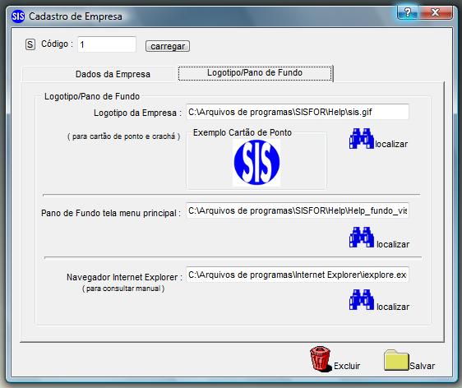Click the binoculars icon beside Logotipo da Empresa
This screenshot has height=388, width=462.
pos(362,138)
